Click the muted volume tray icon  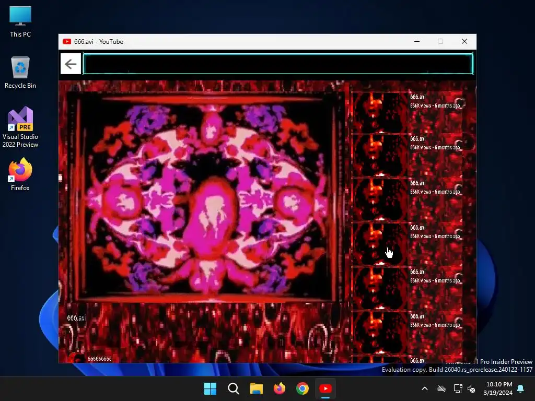[x=471, y=388]
